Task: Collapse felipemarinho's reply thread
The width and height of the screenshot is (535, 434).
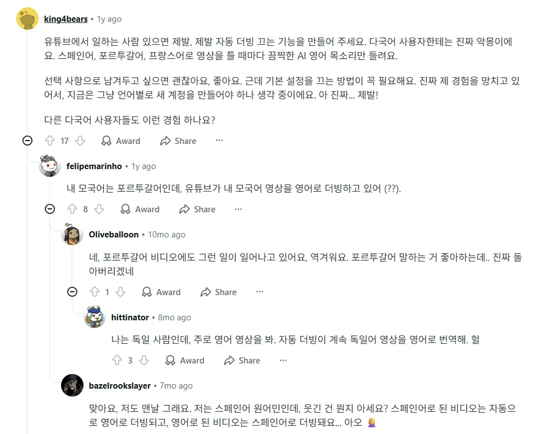Action: tap(49, 209)
